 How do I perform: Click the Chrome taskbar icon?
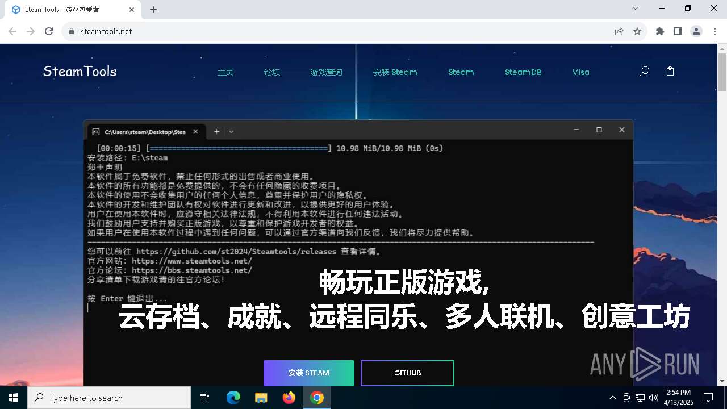coord(317,398)
